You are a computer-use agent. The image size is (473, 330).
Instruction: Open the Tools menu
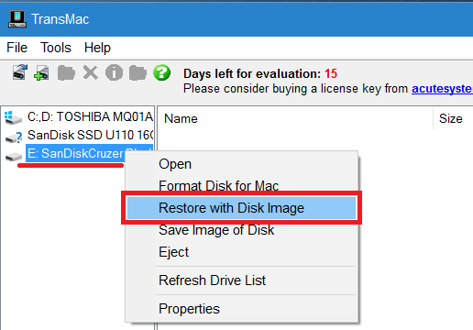(x=56, y=48)
